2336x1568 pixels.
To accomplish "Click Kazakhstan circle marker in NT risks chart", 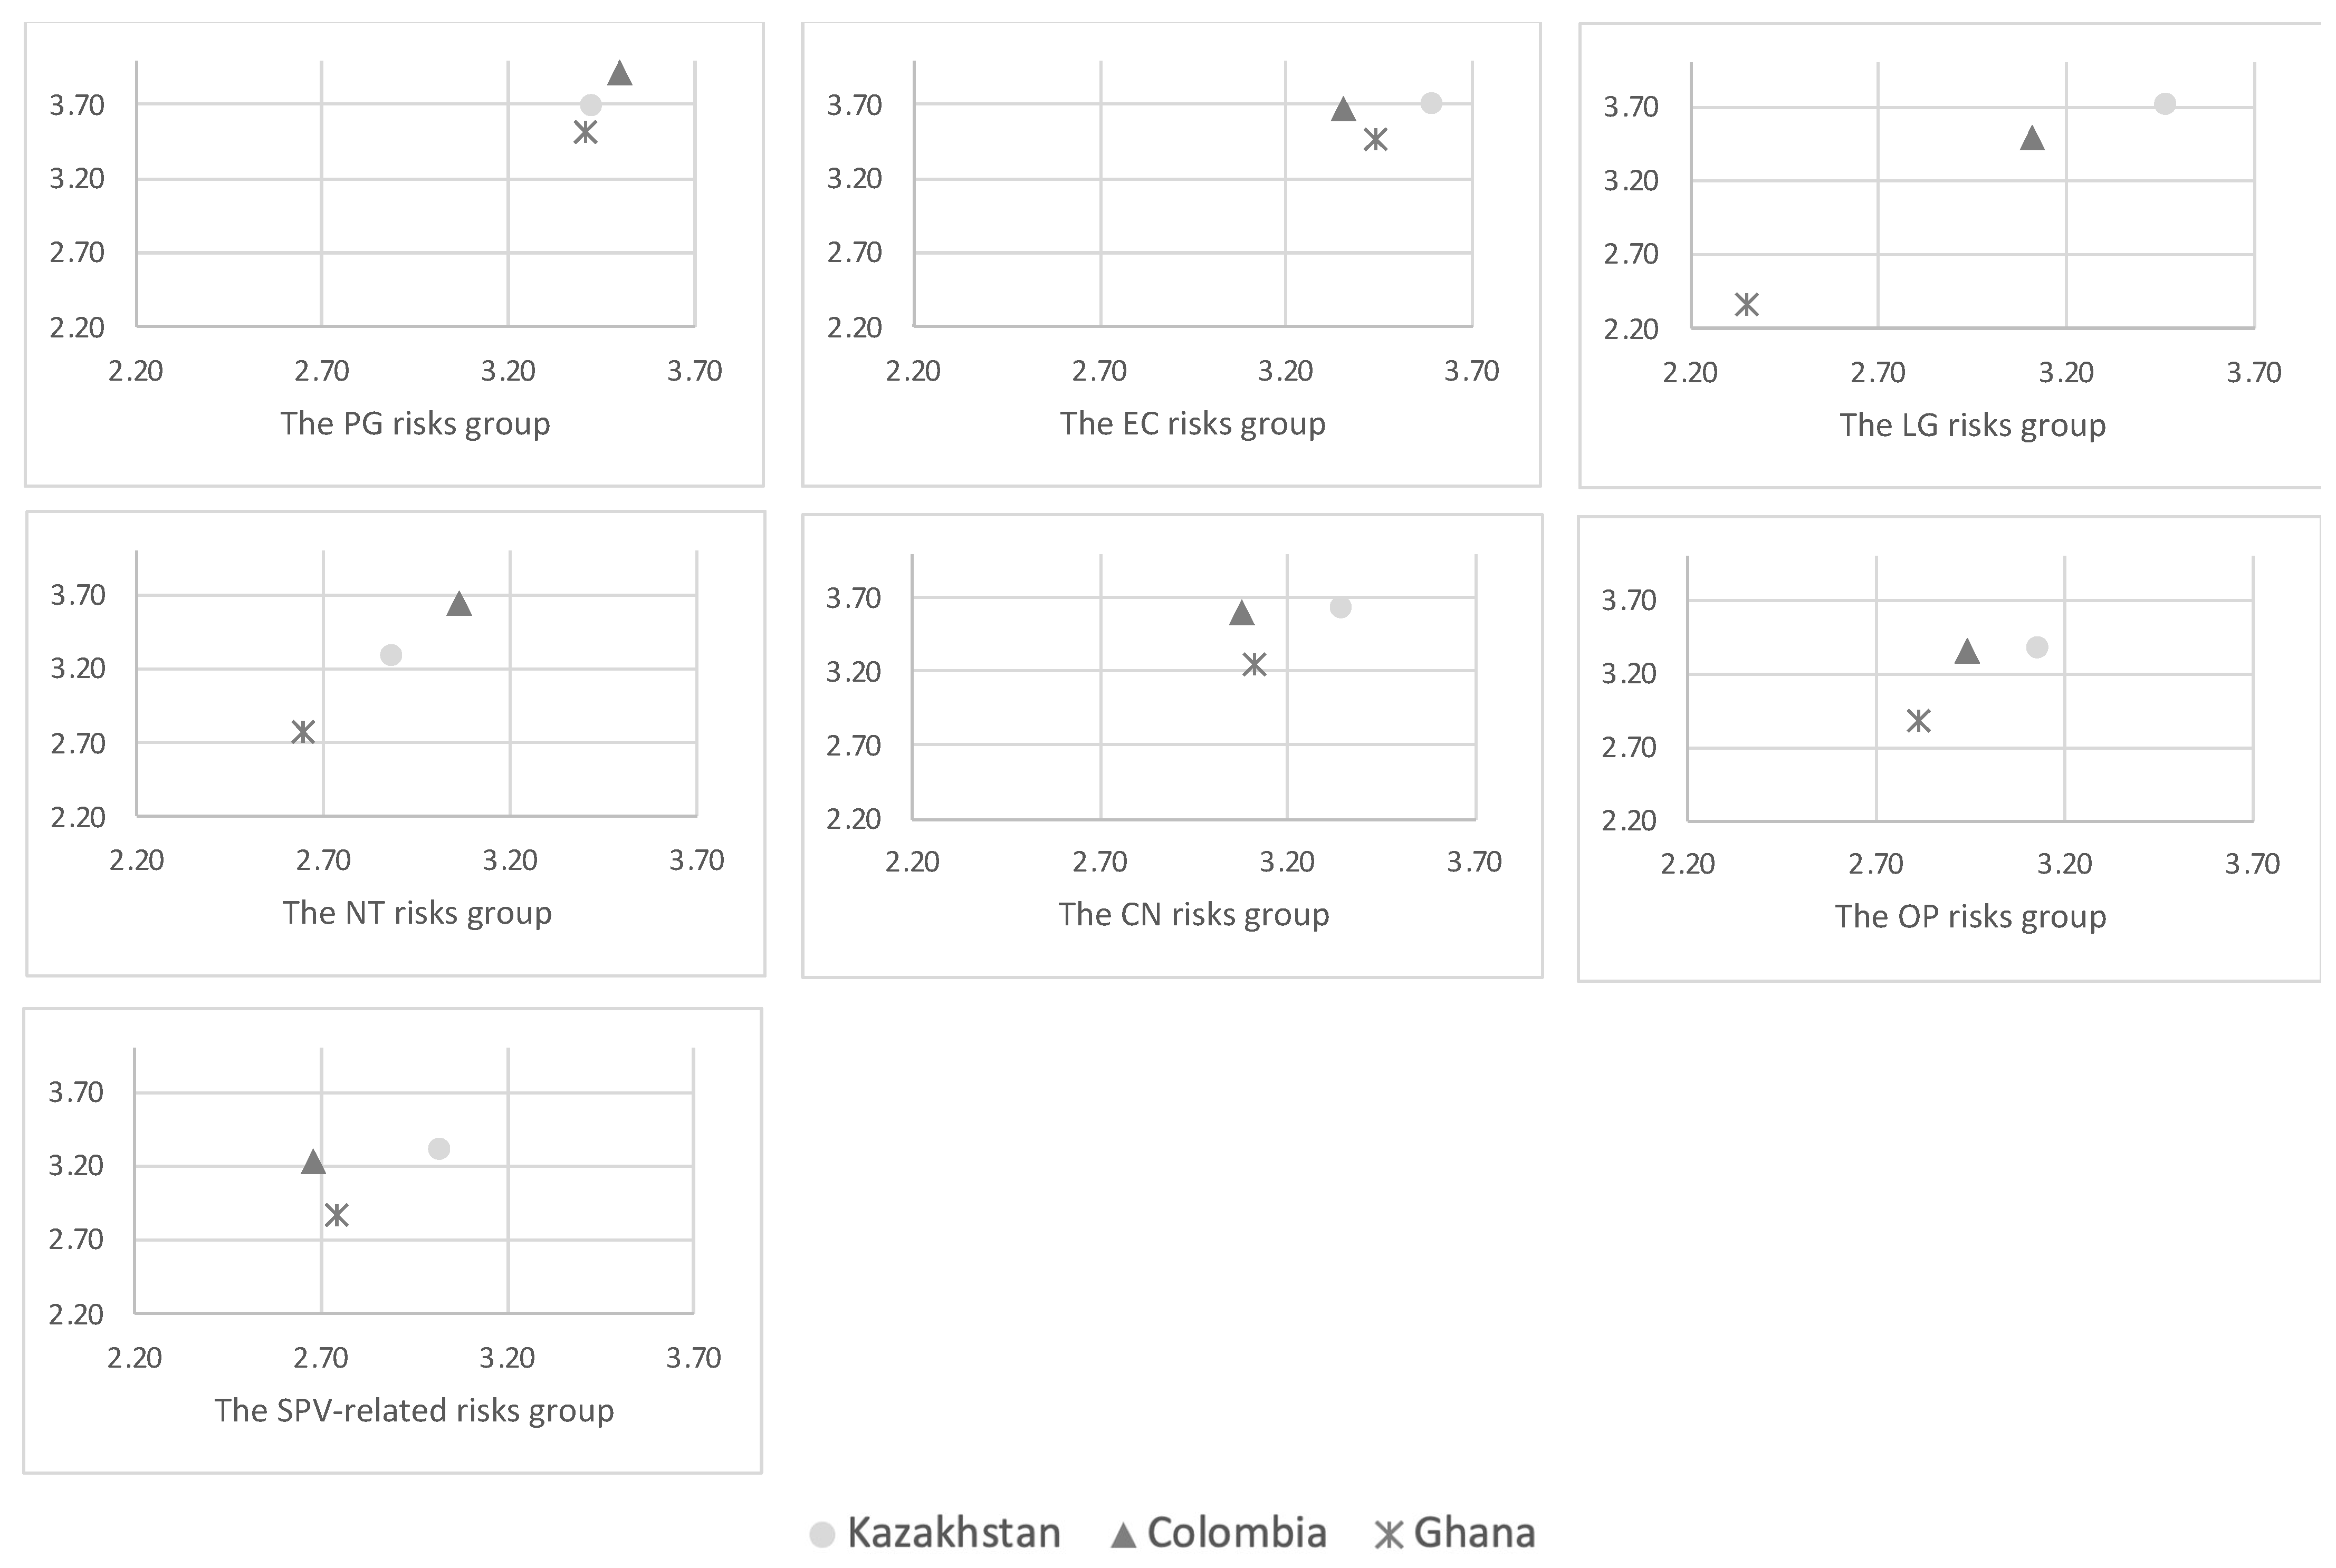I will pos(391,655).
